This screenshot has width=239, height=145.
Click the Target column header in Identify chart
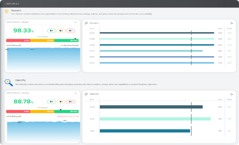point(229,99)
